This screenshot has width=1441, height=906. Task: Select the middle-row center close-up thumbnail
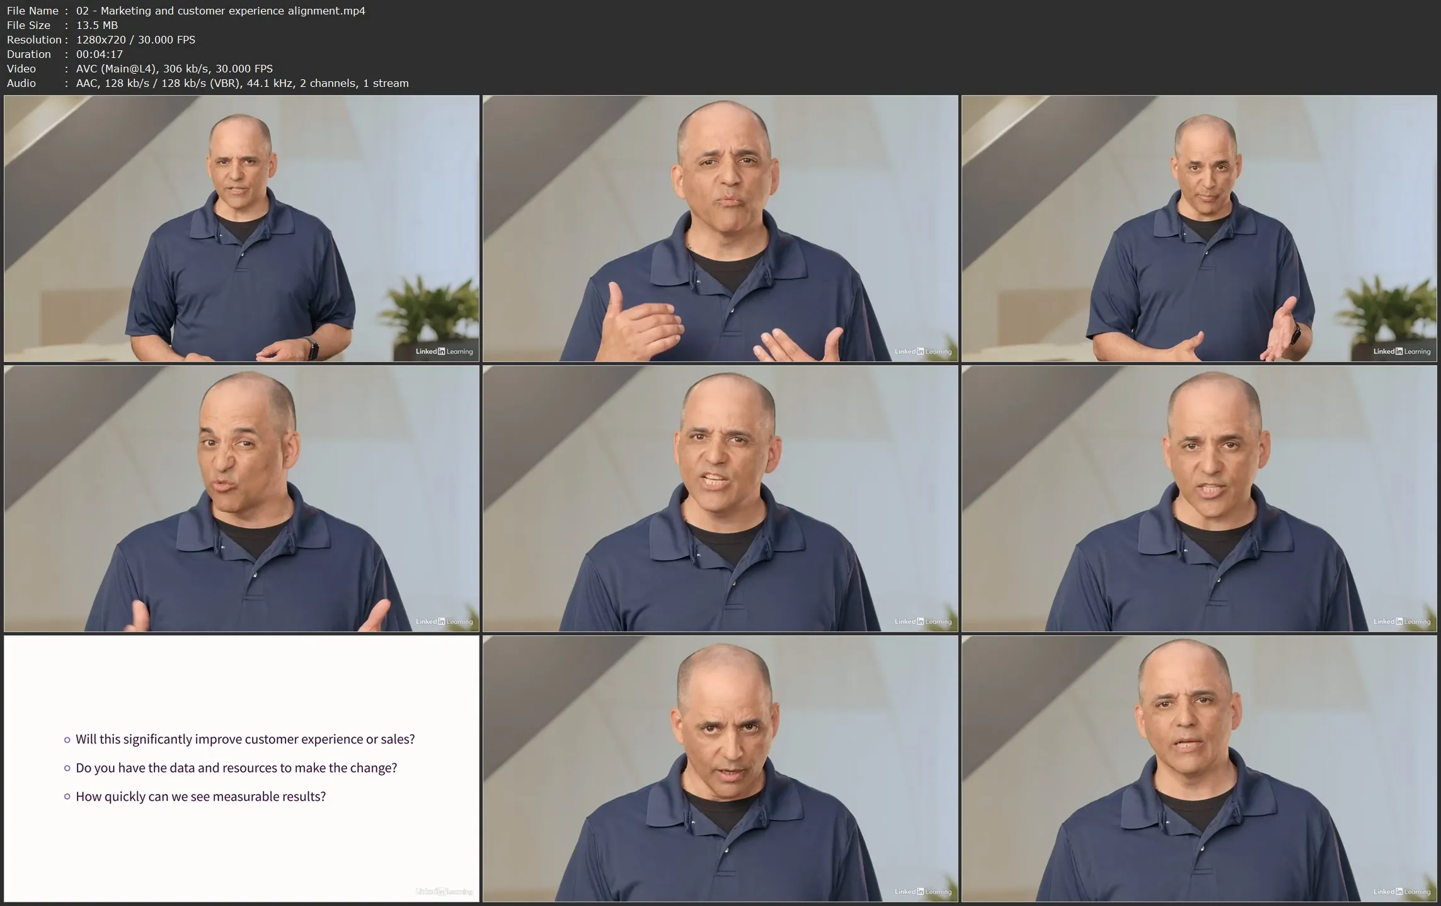720,499
